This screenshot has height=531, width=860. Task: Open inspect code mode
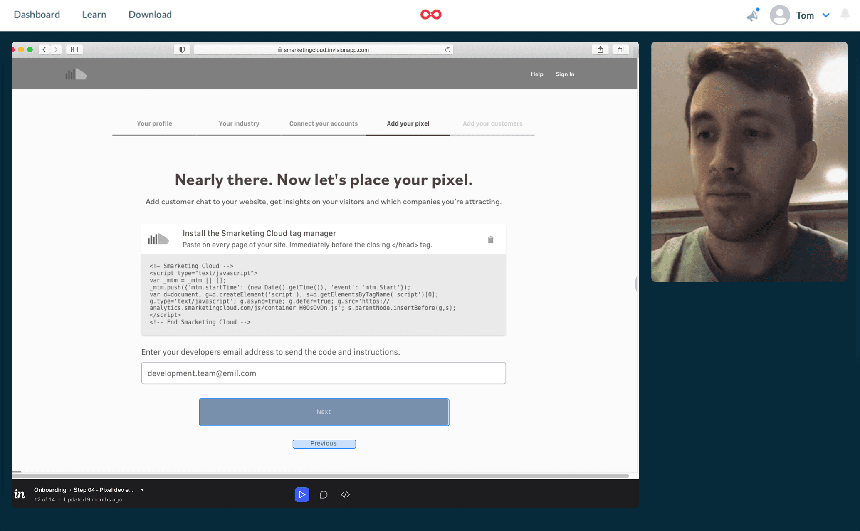point(345,494)
